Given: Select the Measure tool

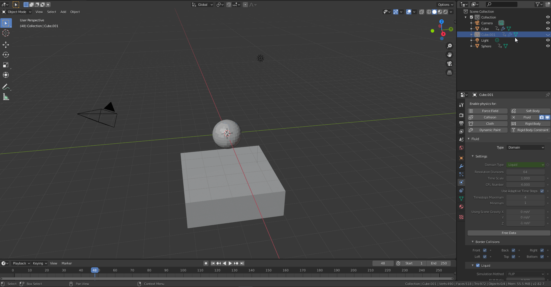Looking at the screenshot, I should [x=6, y=97].
